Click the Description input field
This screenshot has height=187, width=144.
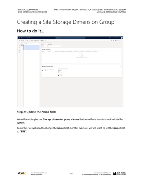click(55, 46)
